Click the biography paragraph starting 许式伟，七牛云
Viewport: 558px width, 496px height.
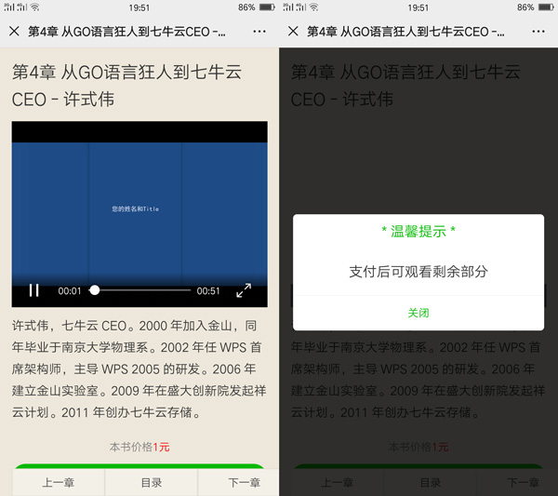(139, 369)
